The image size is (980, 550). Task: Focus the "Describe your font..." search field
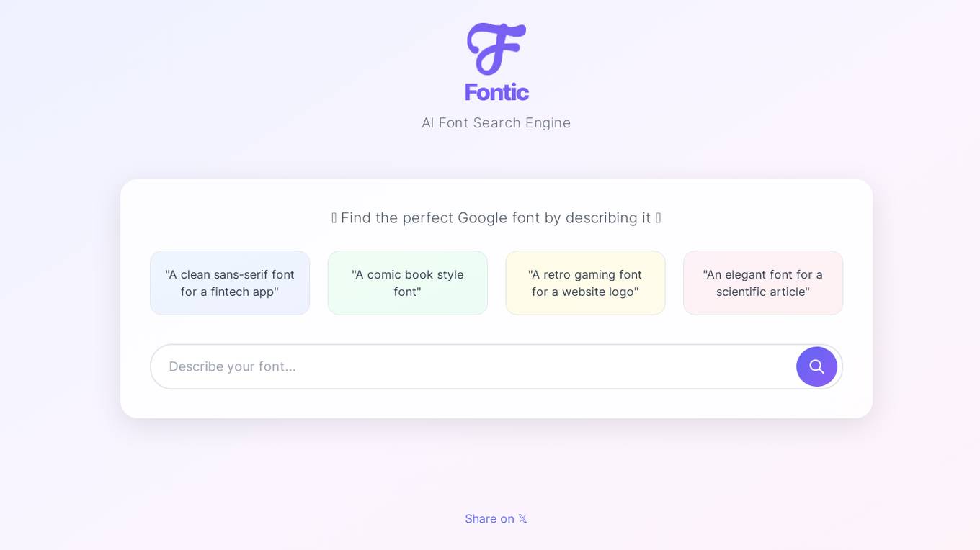(x=473, y=366)
